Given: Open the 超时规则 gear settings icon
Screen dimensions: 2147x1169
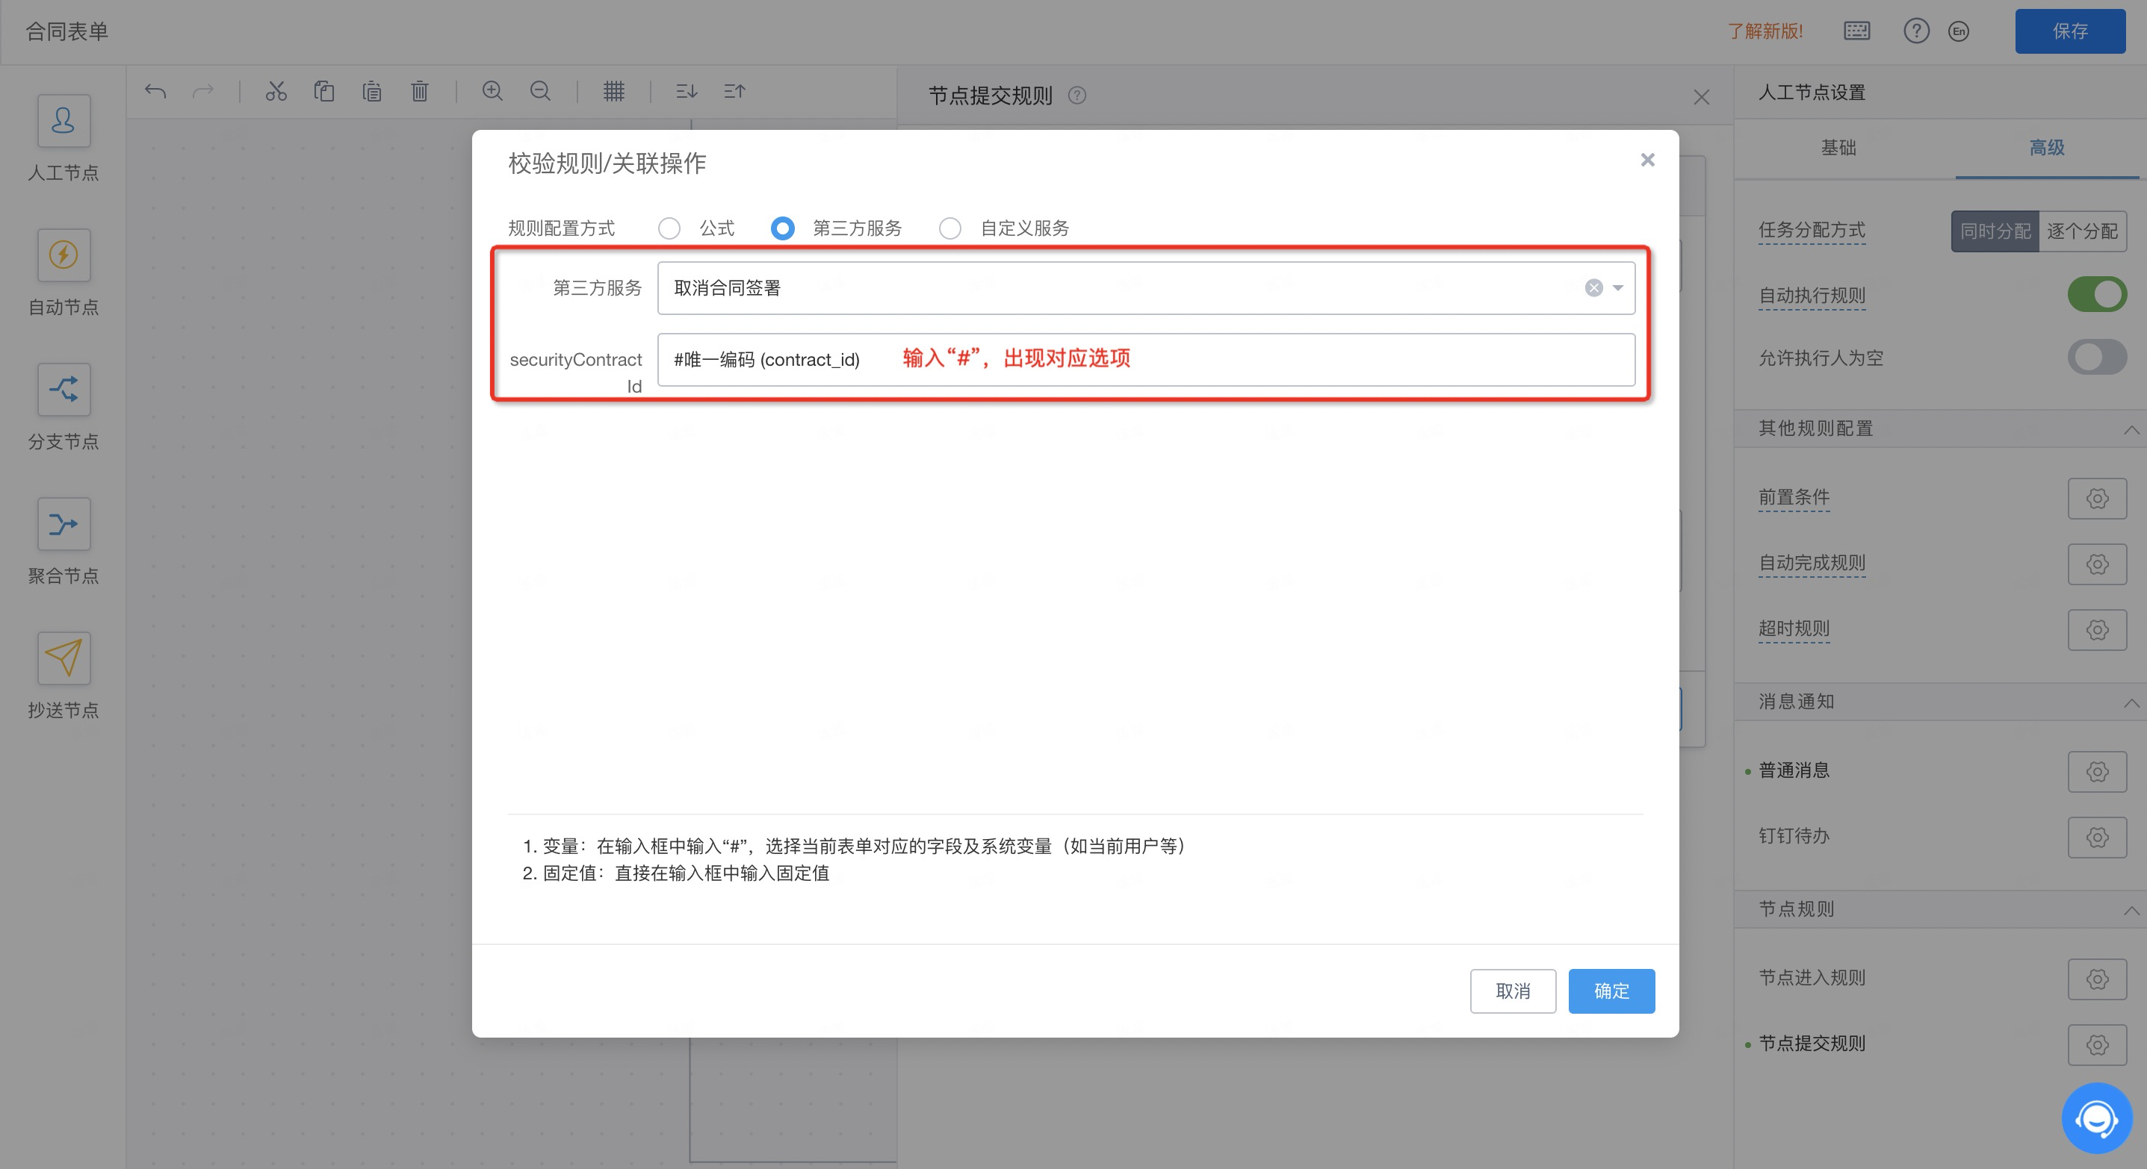Looking at the screenshot, I should pyautogui.click(x=2096, y=629).
